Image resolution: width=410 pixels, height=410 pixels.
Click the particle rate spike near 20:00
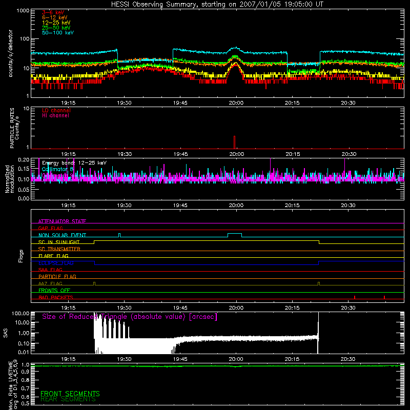(x=234, y=142)
